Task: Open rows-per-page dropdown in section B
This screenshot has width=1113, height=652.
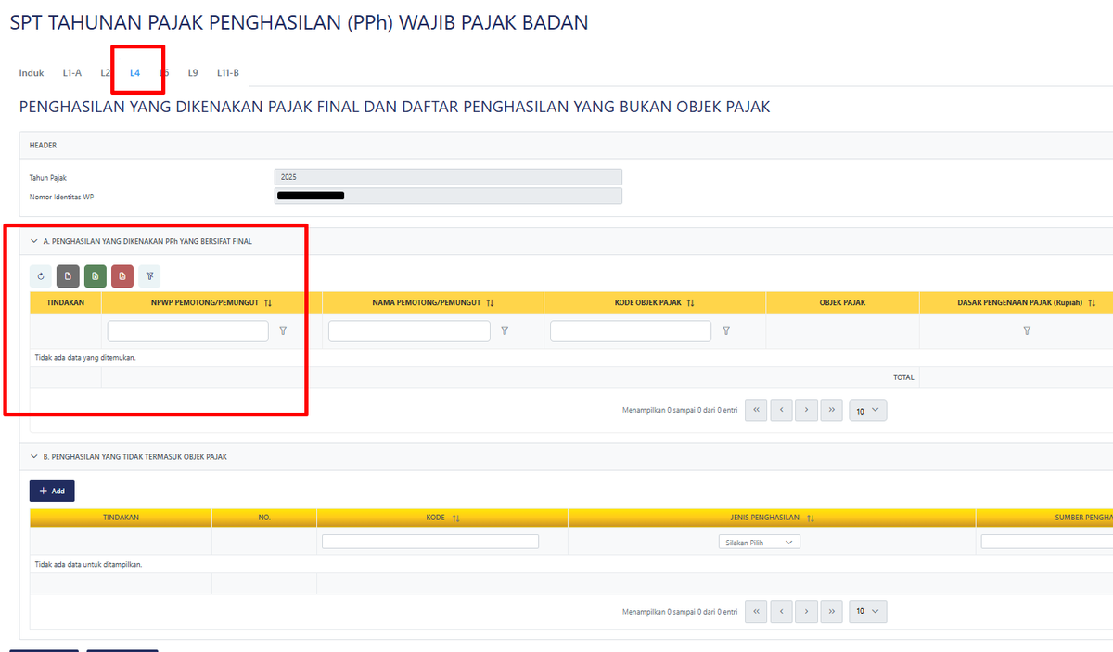Action: tap(868, 612)
